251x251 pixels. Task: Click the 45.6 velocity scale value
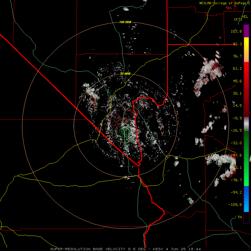tap(237, 81)
